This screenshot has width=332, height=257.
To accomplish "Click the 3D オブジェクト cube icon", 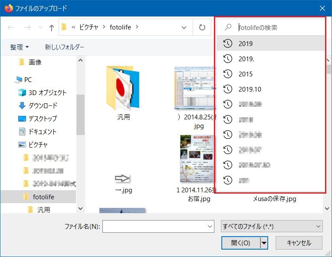I will pyautogui.click(x=22, y=92).
